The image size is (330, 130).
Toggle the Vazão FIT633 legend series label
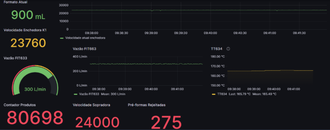tap(89, 94)
